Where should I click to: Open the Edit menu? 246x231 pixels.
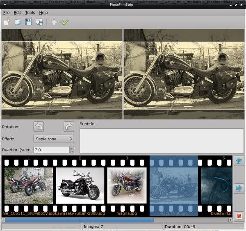click(x=17, y=13)
